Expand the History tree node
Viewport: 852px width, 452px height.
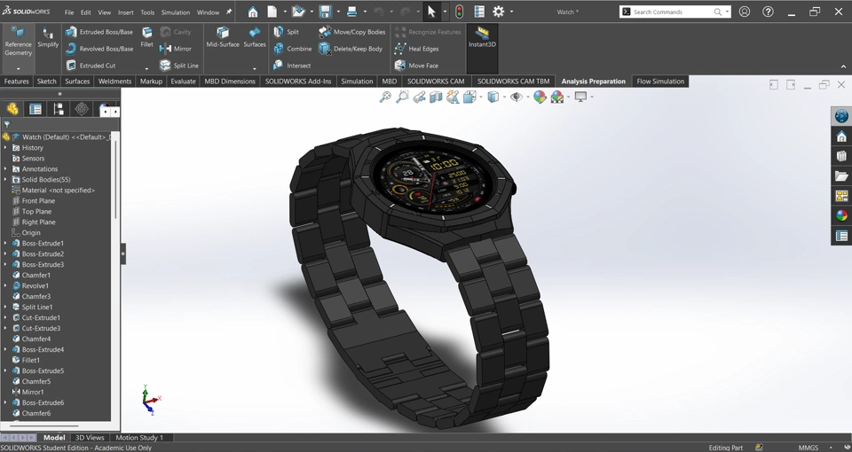coord(5,148)
